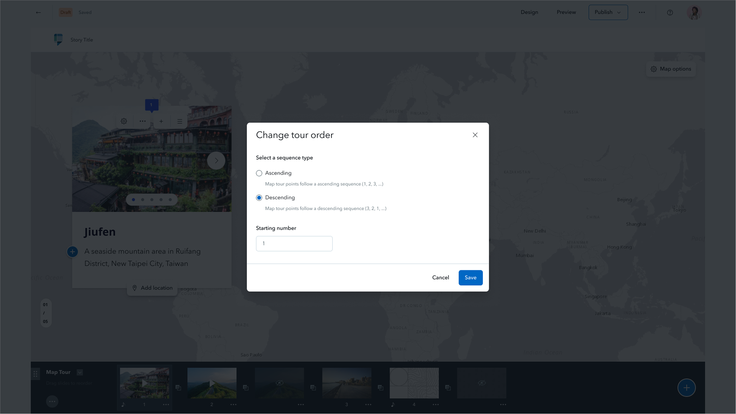The width and height of the screenshot is (736, 414).
Task: Click duplicate icon after first slide thumbnail
Action: coord(178,388)
